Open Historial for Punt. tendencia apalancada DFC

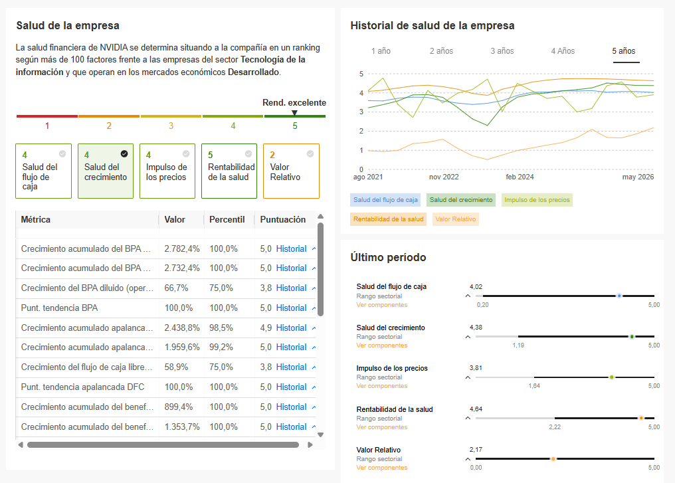[x=292, y=387]
